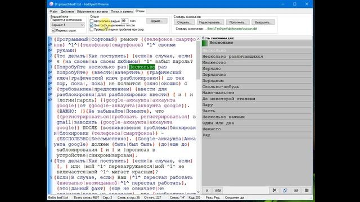This screenshot has width=360, height=202.
Task: Click the scroll up arrow of the editor scrollbar
Action: (199, 39)
